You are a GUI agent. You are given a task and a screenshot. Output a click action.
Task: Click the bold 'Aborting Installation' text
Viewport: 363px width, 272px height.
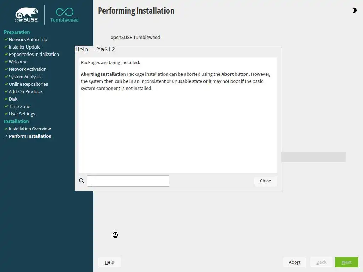[x=103, y=74]
